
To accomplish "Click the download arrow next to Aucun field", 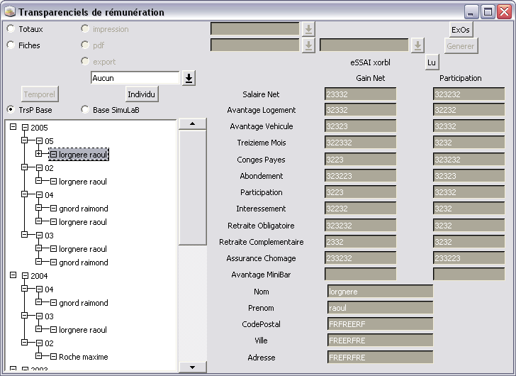I will click(x=189, y=78).
